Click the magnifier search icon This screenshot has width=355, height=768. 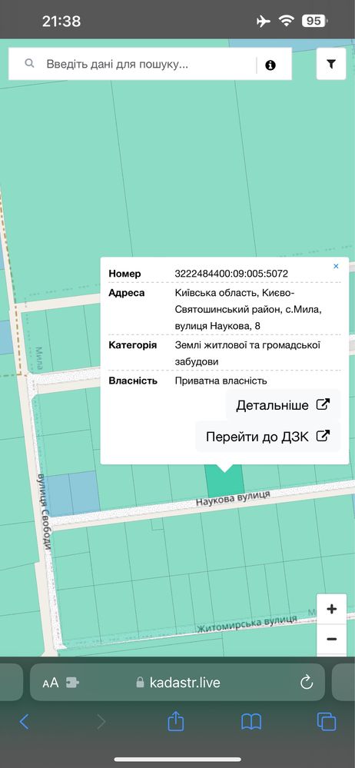coord(29,64)
